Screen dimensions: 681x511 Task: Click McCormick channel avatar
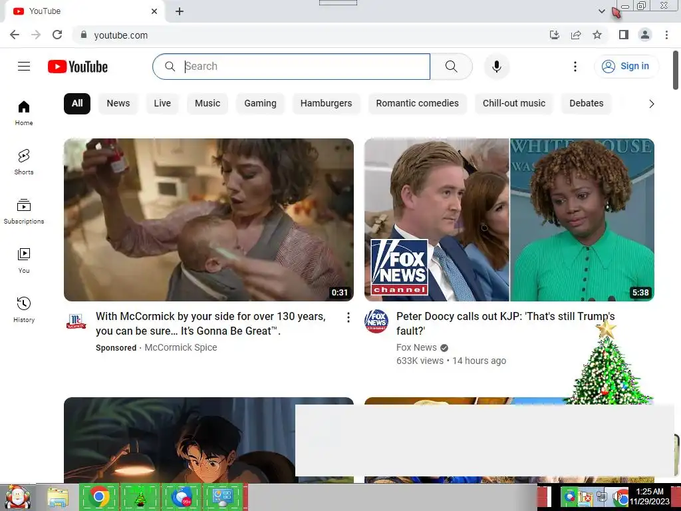(x=76, y=321)
